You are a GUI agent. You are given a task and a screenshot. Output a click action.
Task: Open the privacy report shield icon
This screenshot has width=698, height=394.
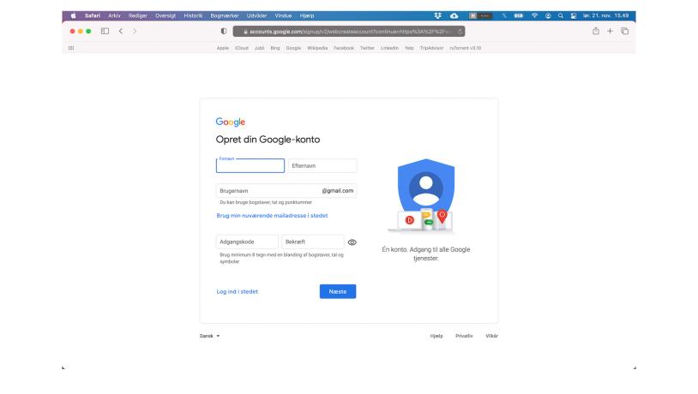(224, 31)
